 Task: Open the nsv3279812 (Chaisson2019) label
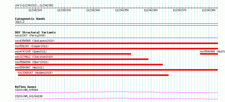click(x=34, y=57)
